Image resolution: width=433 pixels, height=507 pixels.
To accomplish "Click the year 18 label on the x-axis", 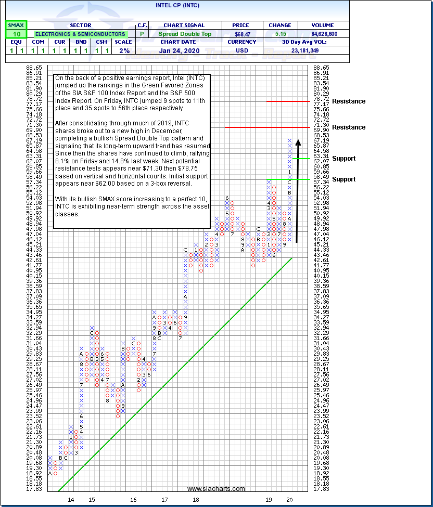I will tap(196, 499).
